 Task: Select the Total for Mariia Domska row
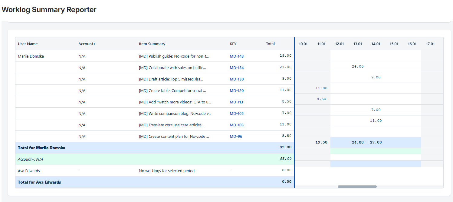click(x=155, y=148)
